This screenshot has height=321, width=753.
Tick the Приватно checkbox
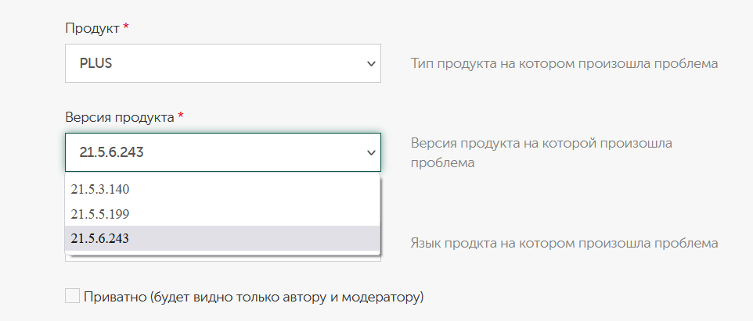point(73,295)
